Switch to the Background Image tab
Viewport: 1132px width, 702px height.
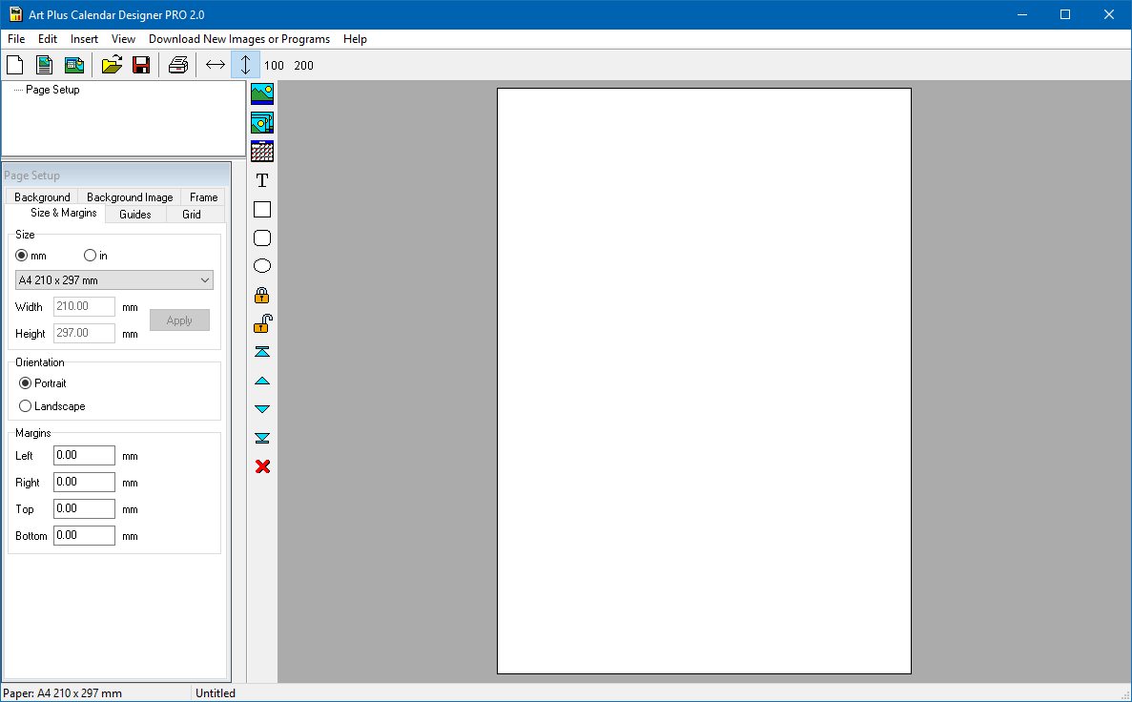[130, 197]
